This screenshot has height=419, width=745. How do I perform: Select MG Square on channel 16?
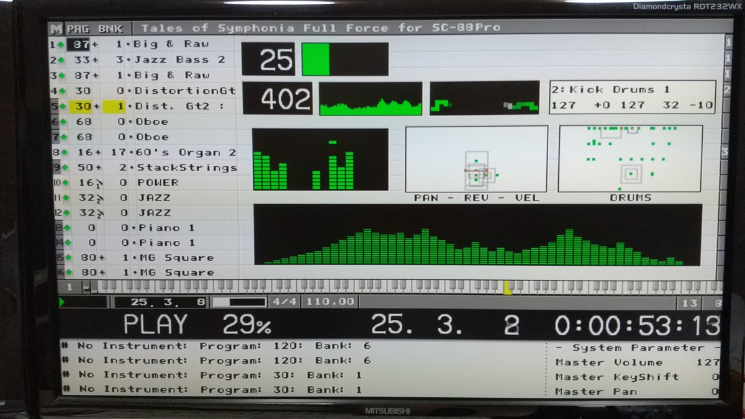176,273
